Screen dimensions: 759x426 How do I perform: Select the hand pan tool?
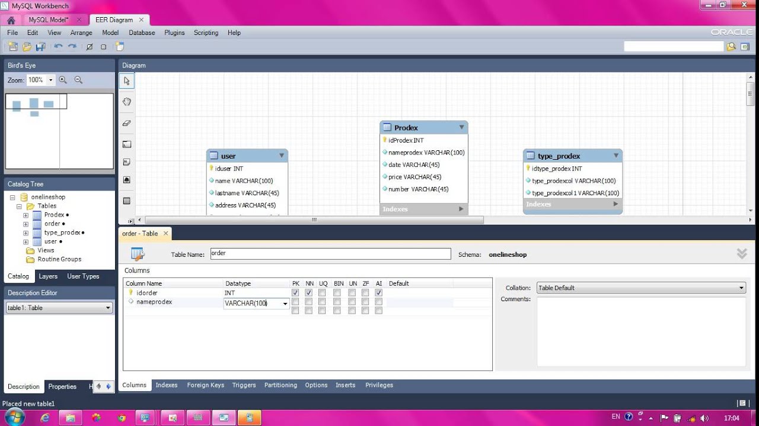[127, 102]
